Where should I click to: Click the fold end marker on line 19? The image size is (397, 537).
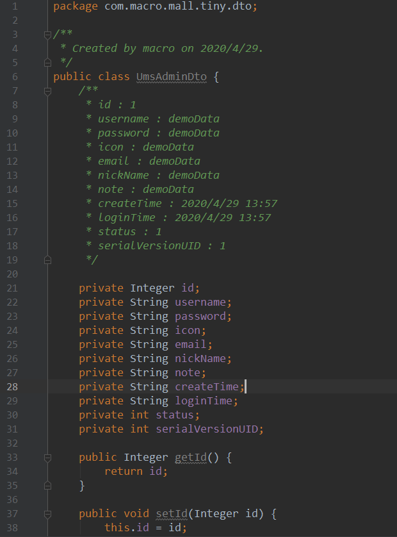47,260
